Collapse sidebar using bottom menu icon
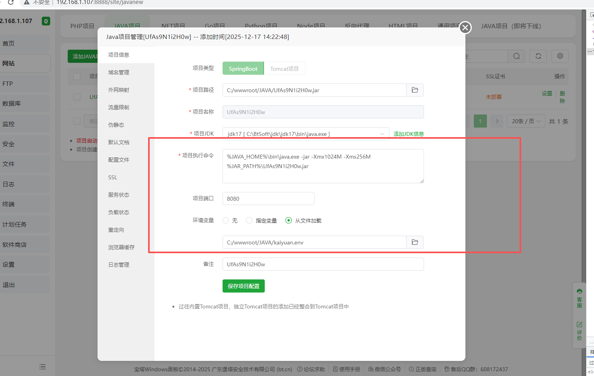 42,367
